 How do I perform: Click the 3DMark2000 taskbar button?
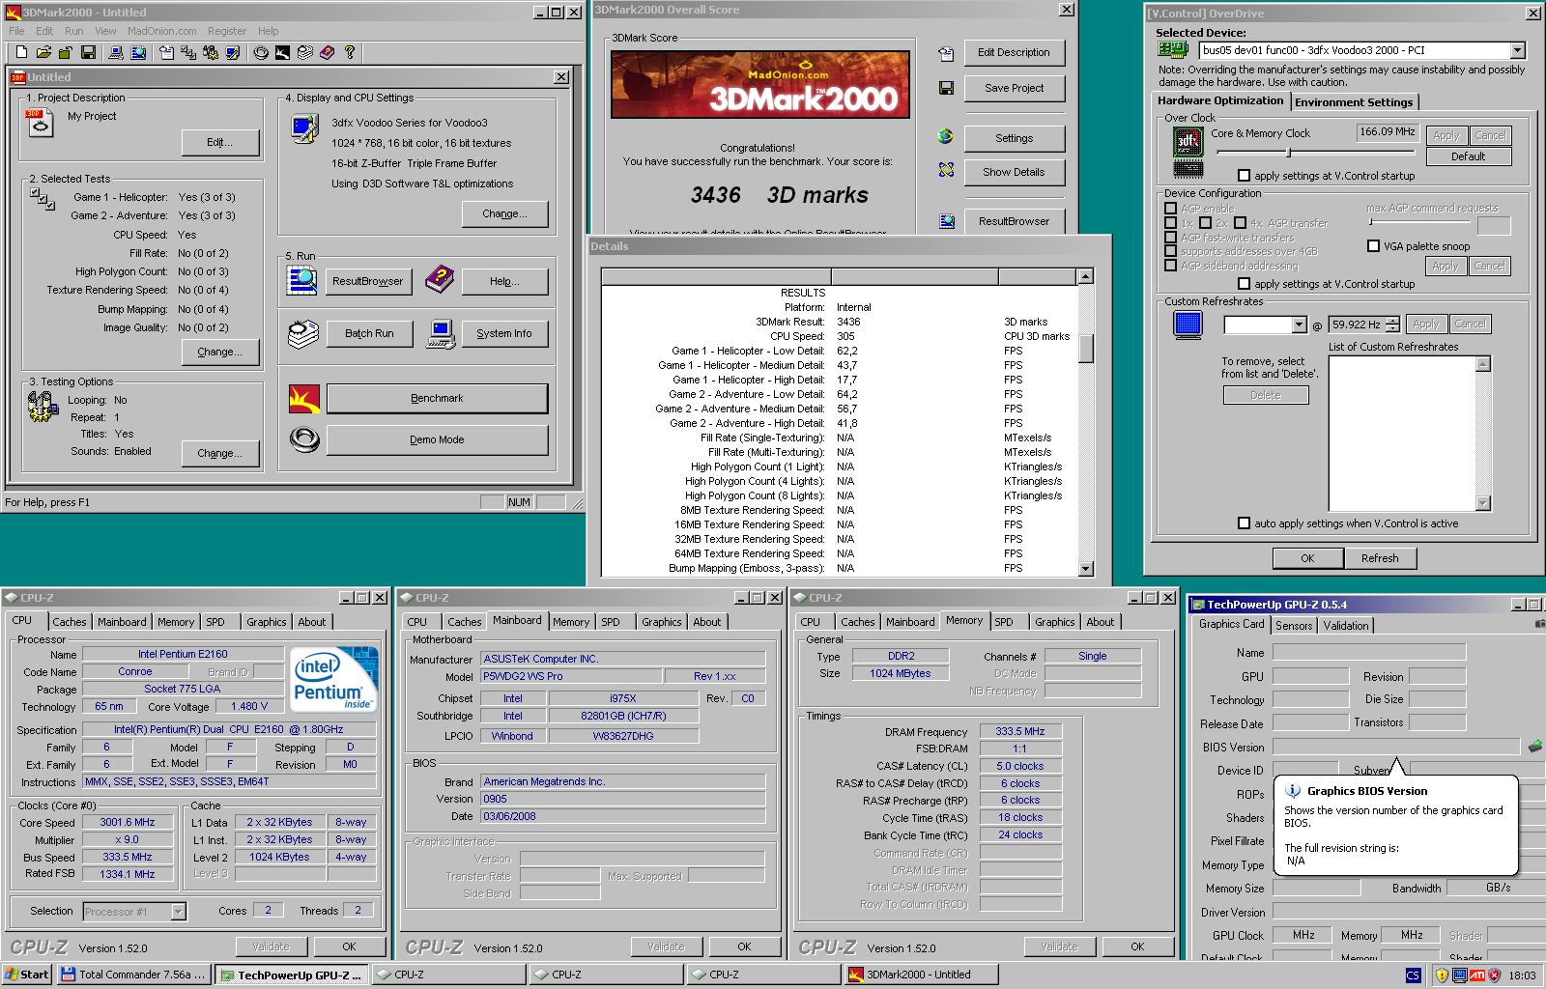pyautogui.click(x=922, y=975)
